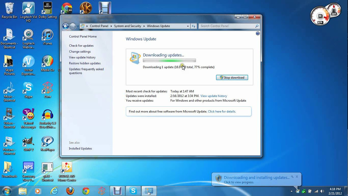Screen dimensions: 348x196
Task: Open Control Panel Home
Action: coord(83,36)
